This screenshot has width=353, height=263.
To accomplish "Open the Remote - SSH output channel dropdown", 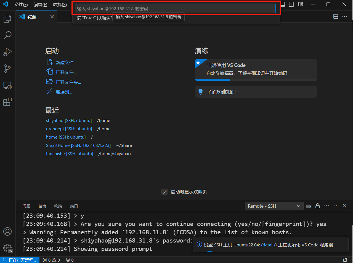I will [x=274, y=206].
